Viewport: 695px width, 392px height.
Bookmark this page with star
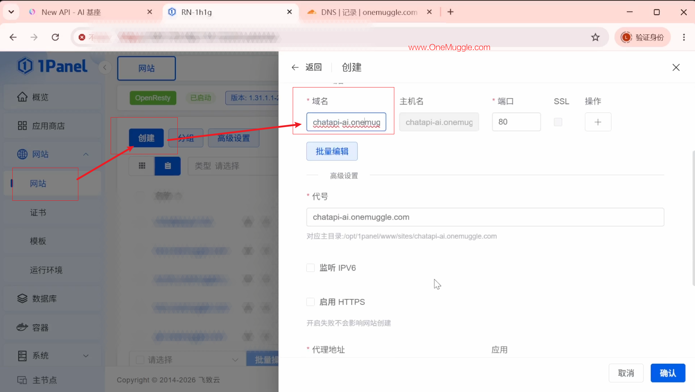(595, 37)
